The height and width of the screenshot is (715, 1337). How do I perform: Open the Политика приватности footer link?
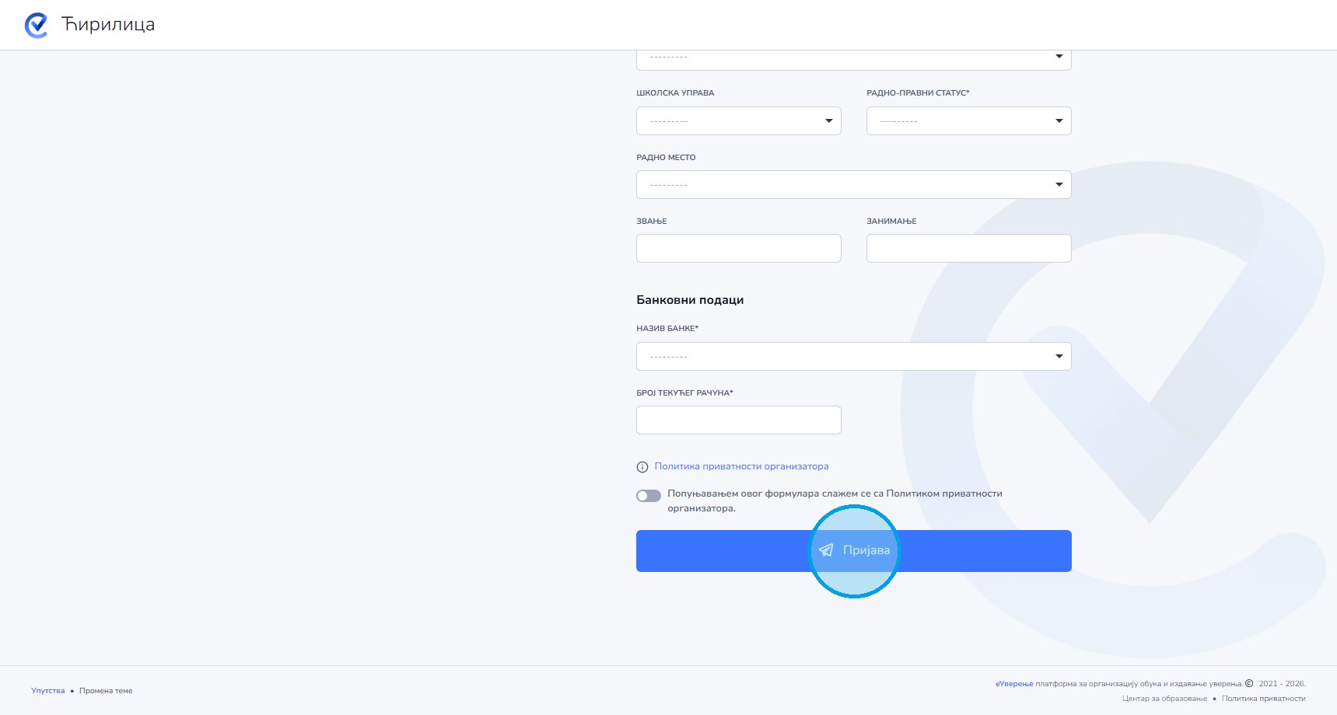click(x=1263, y=699)
